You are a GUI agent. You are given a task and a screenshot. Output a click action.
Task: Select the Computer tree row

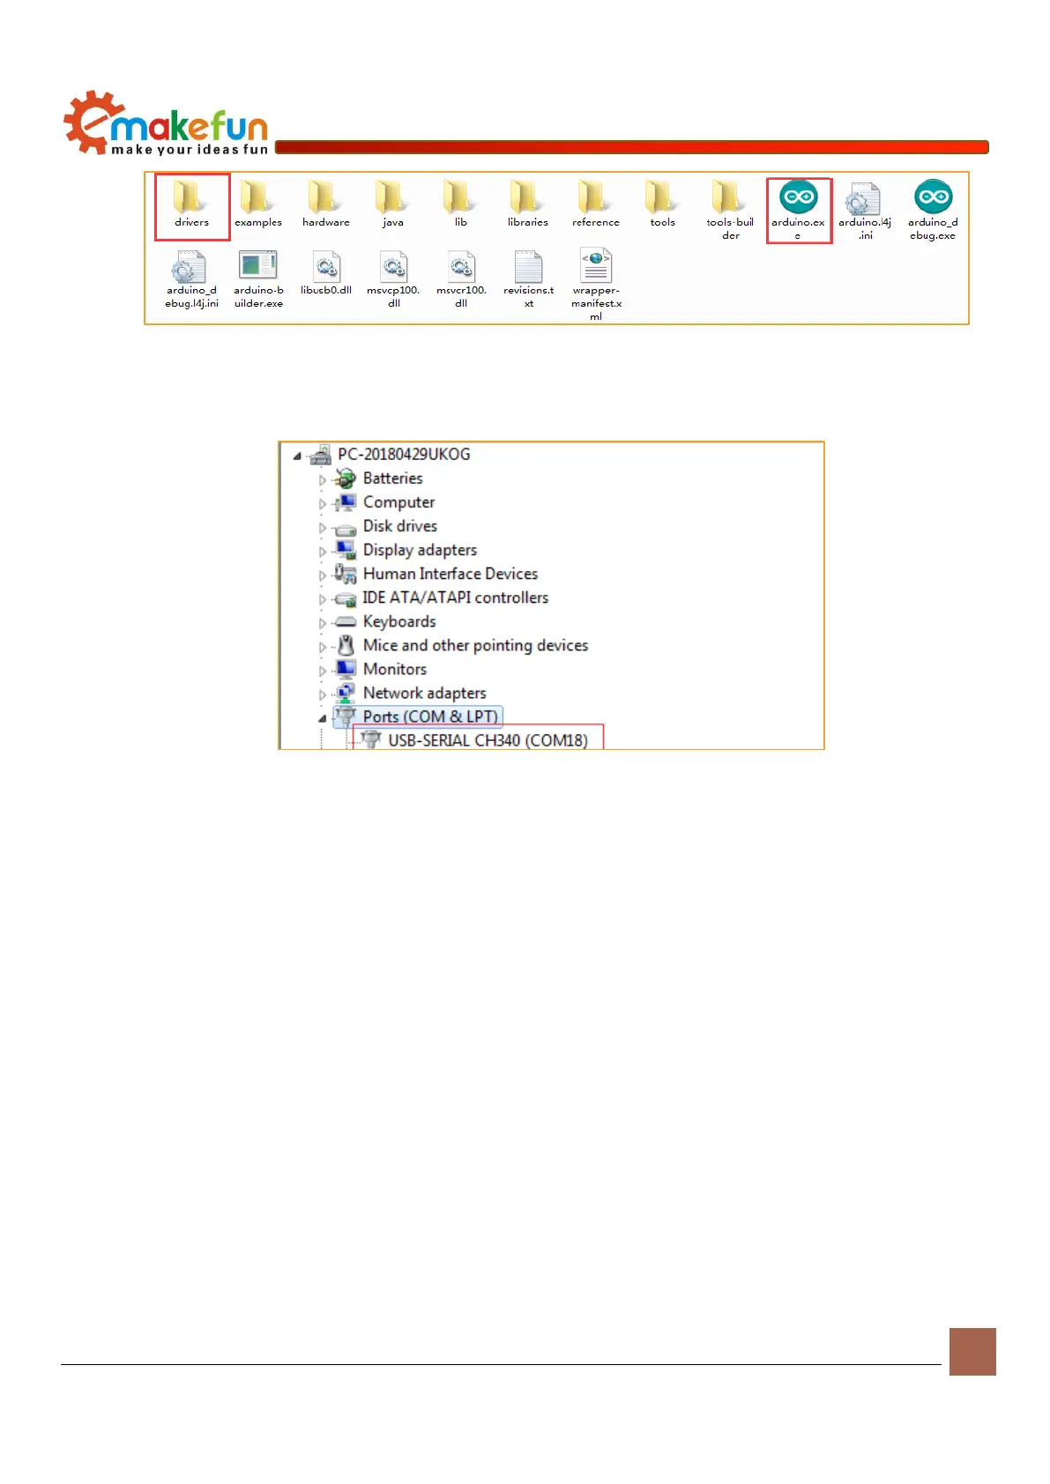[x=398, y=501]
